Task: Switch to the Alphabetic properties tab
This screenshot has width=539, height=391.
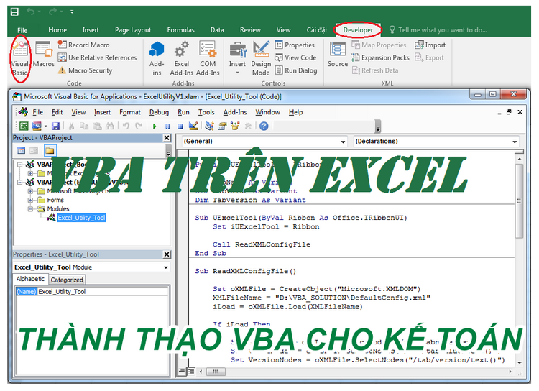Action: tap(30, 279)
